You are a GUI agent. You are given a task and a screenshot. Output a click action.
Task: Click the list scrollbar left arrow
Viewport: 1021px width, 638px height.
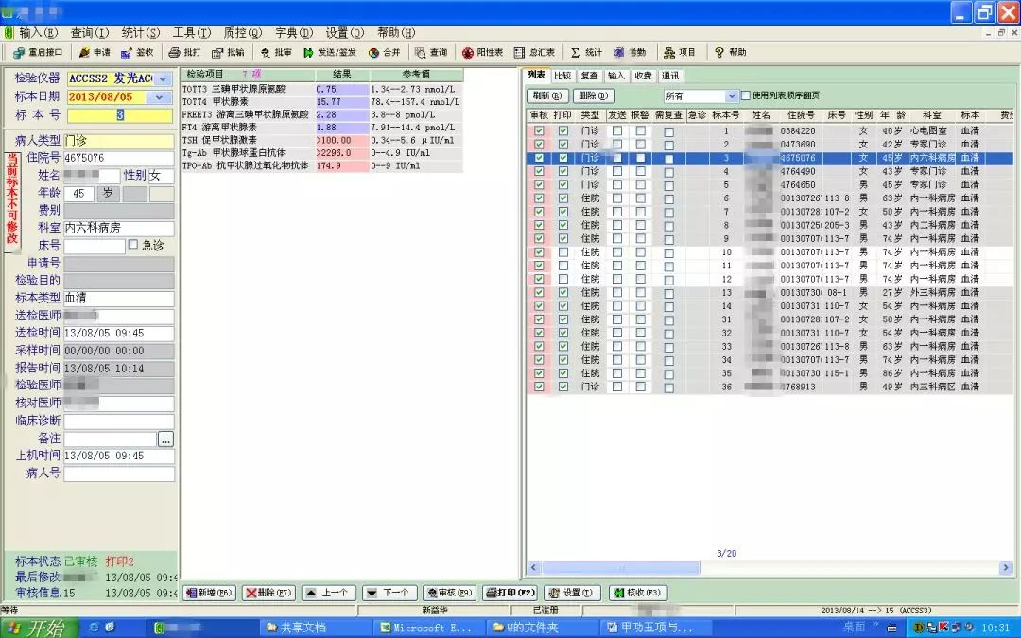[x=534, y=568]
